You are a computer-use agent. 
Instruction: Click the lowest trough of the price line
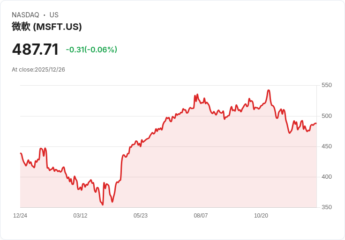pyautogui.click(x=102, y=205)
